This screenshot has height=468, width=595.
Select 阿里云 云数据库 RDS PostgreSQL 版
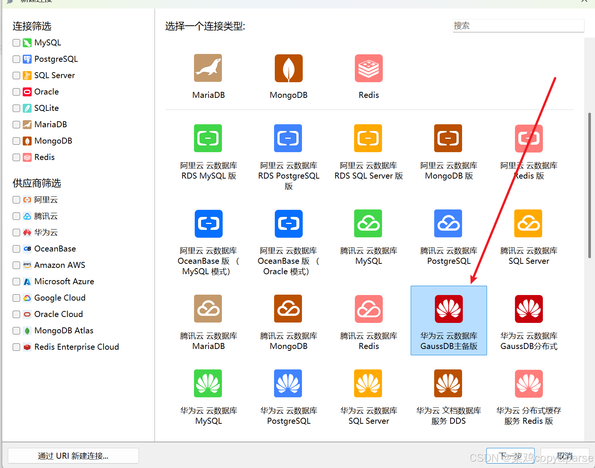[289, 138]
